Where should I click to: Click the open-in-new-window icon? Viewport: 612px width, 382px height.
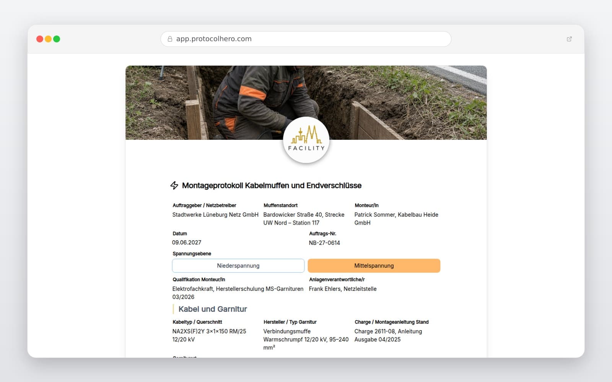tap(569, 39)
